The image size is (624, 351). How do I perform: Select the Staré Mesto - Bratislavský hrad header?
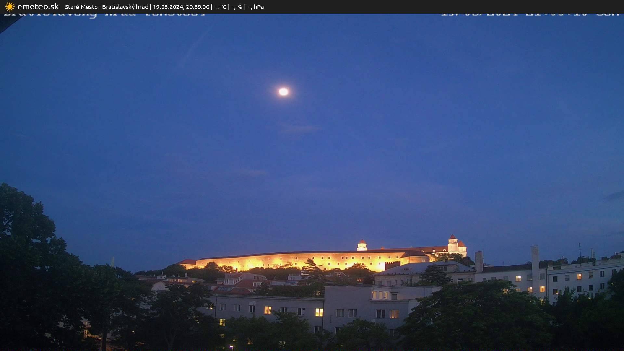(107, 6)
